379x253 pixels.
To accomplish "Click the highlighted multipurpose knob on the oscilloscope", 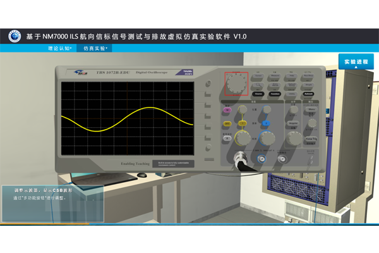I will pyautogui.click(x=237, y=83).
